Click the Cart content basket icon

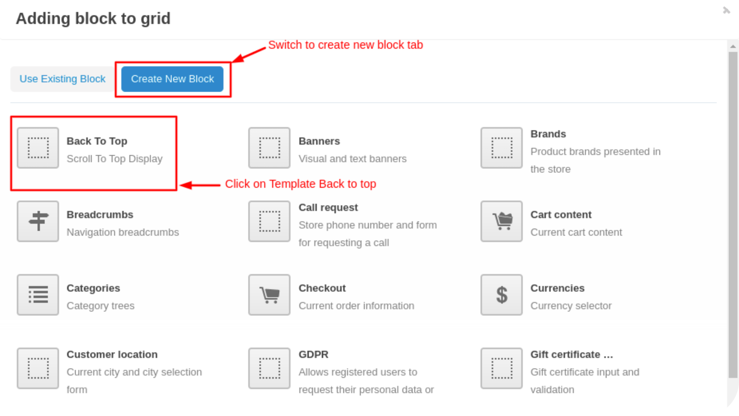[x=501, y=221]
